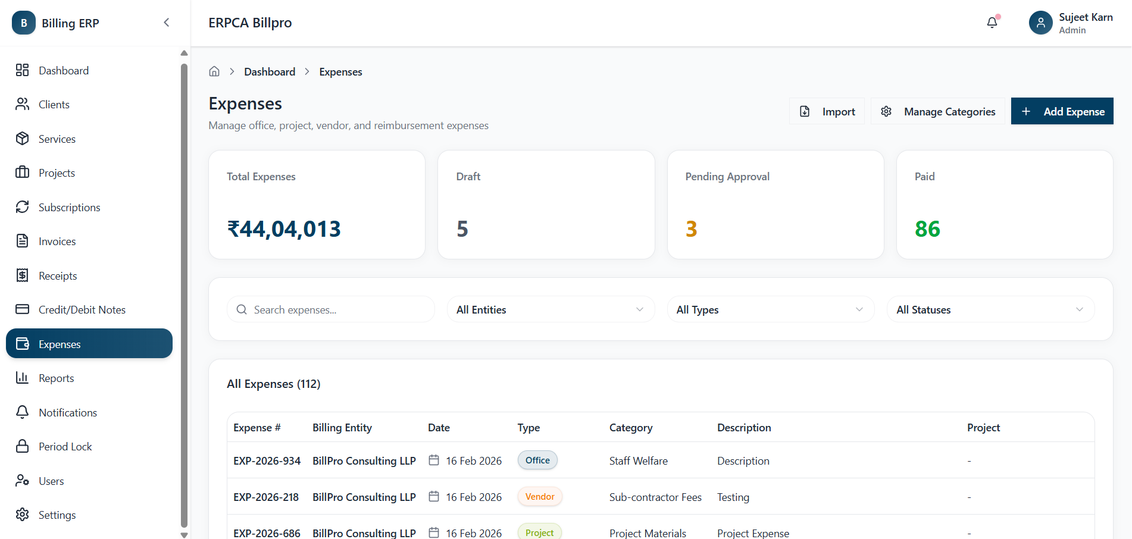Click the Subscriptions refresh icon in sidebar
1132x539 pixels.
tap(23, 207)
